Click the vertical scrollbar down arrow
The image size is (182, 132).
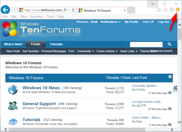pos(179,122)
